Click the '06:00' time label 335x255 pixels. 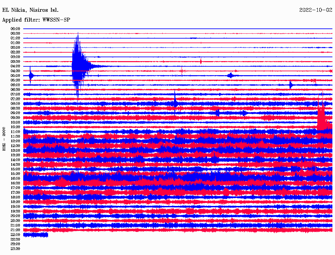pos(15,85)
